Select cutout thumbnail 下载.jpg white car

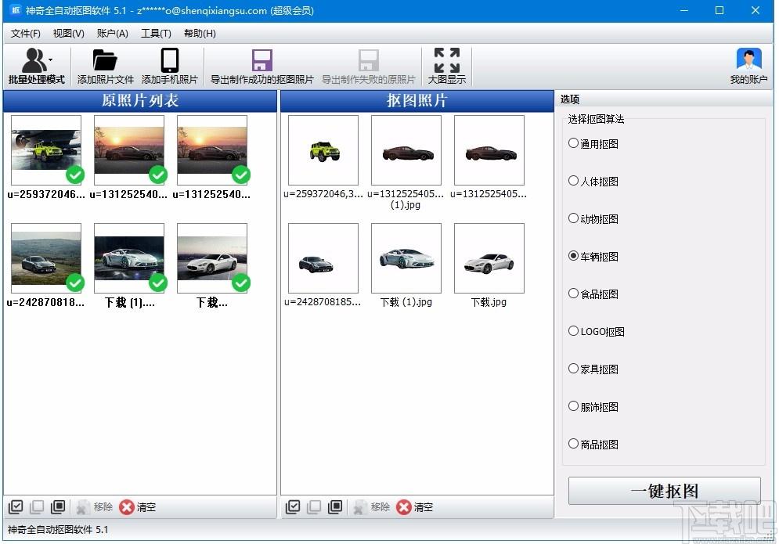[489, 258]
